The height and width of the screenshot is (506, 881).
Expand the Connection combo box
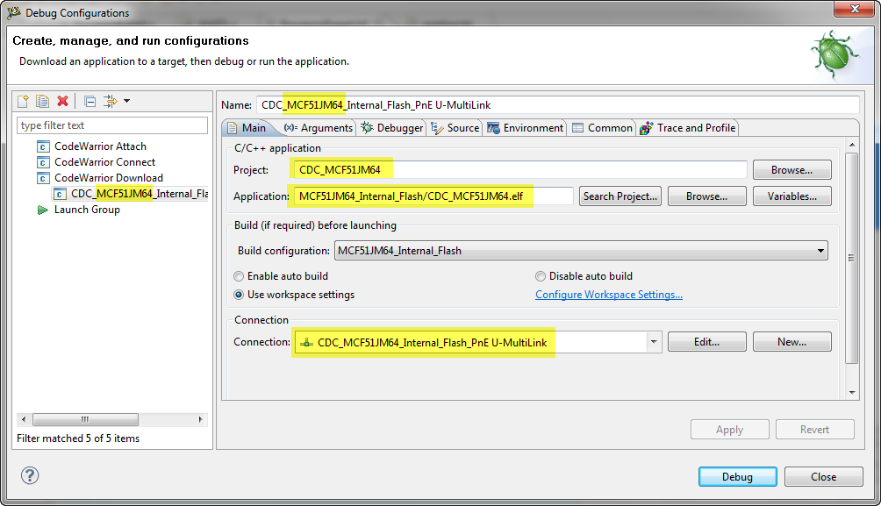coord(653,342)
